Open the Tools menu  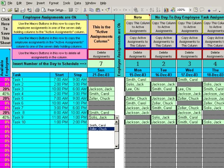[66, 3]
